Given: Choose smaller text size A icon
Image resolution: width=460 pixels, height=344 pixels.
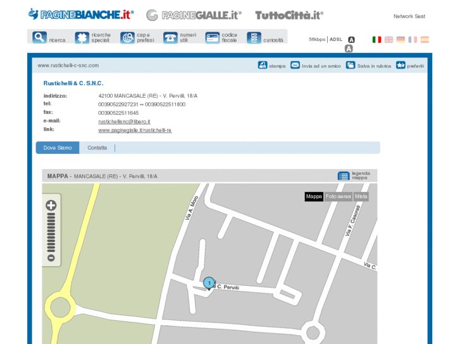Looking at the screenshot, I should click(x=351, y=40).
